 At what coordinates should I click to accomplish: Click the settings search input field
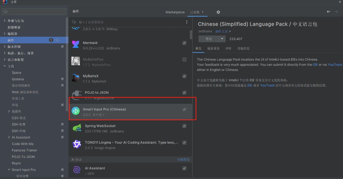pyautogui.click(x=34, y=12)
